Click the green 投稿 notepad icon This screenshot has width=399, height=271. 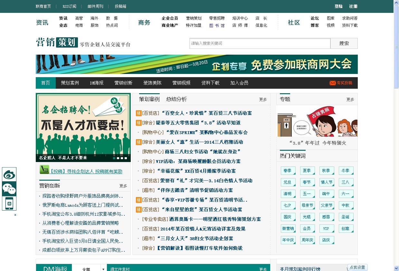44,169
